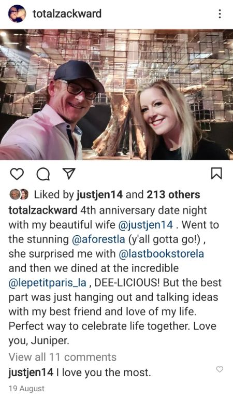Open totalzackward name in caption

tap(43, 210)
